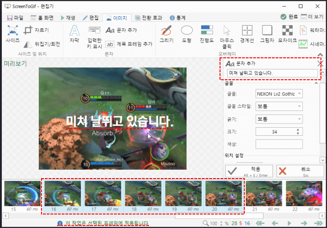327x228 pixels.
Task: Open the 뒤집기/회전 flip rotate tool
Action: coord(42,44)
